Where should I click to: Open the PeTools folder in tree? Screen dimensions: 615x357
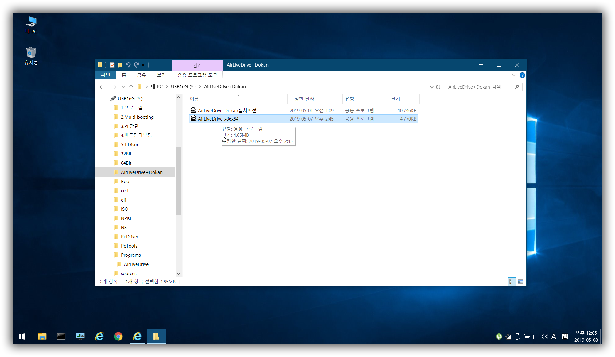(129, 246)
